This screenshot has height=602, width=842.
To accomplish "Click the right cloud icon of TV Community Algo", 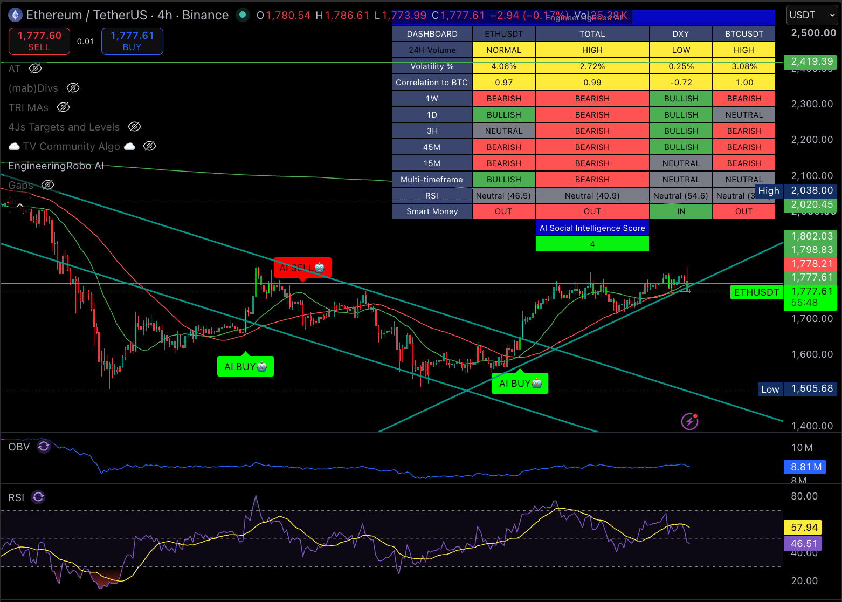I will [129, 147].
